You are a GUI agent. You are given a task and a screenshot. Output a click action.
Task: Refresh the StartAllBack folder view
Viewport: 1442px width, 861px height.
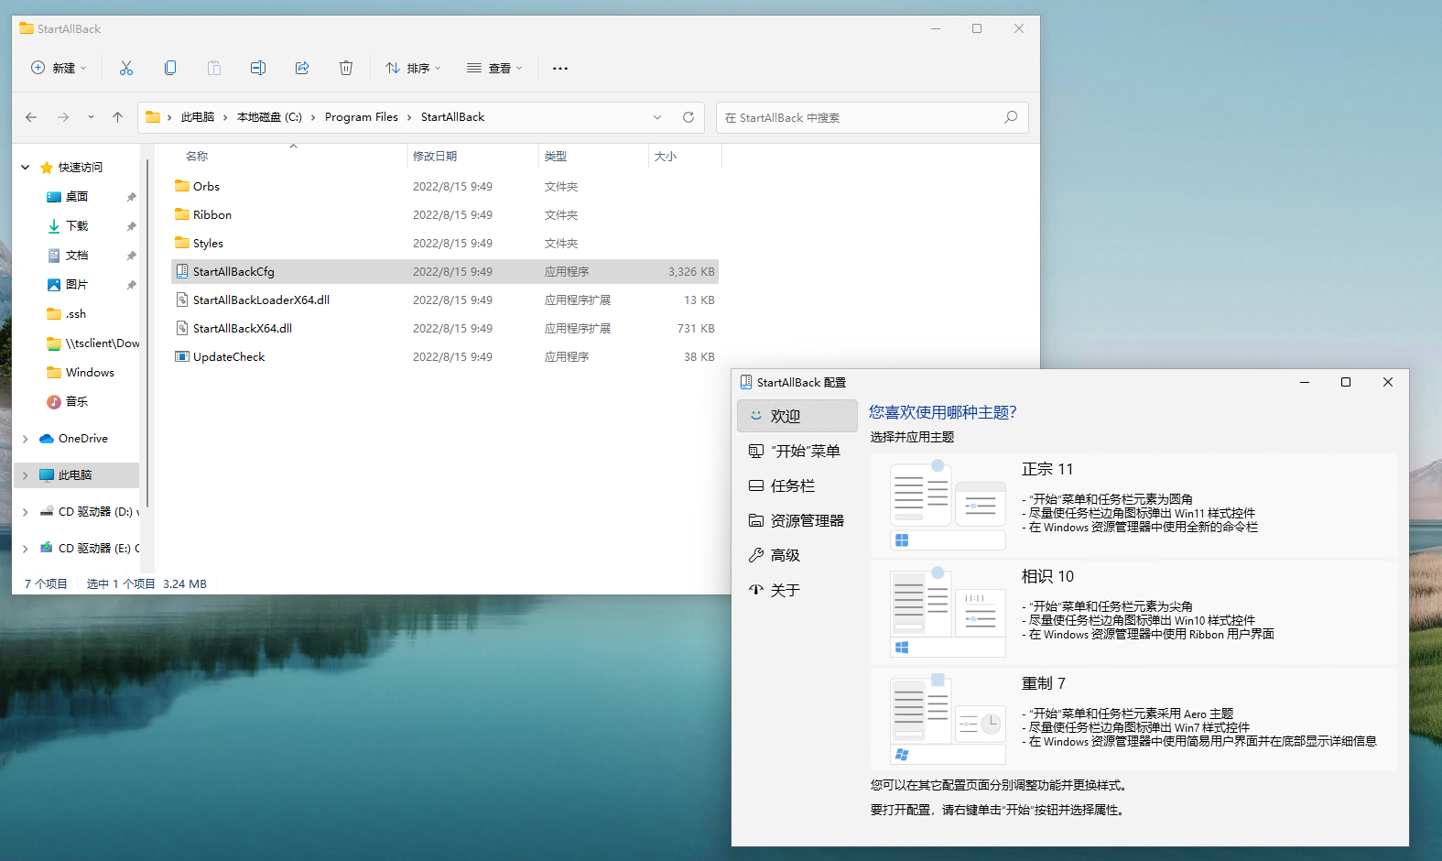(688, 117)
